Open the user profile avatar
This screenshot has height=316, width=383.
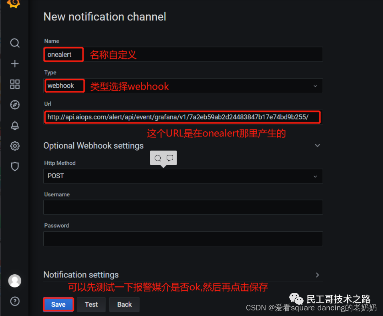(15, 281)
